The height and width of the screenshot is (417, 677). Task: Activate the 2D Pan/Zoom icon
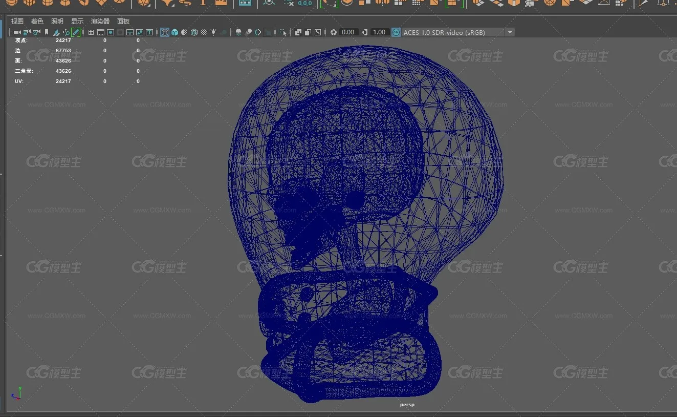coord(66,32)
